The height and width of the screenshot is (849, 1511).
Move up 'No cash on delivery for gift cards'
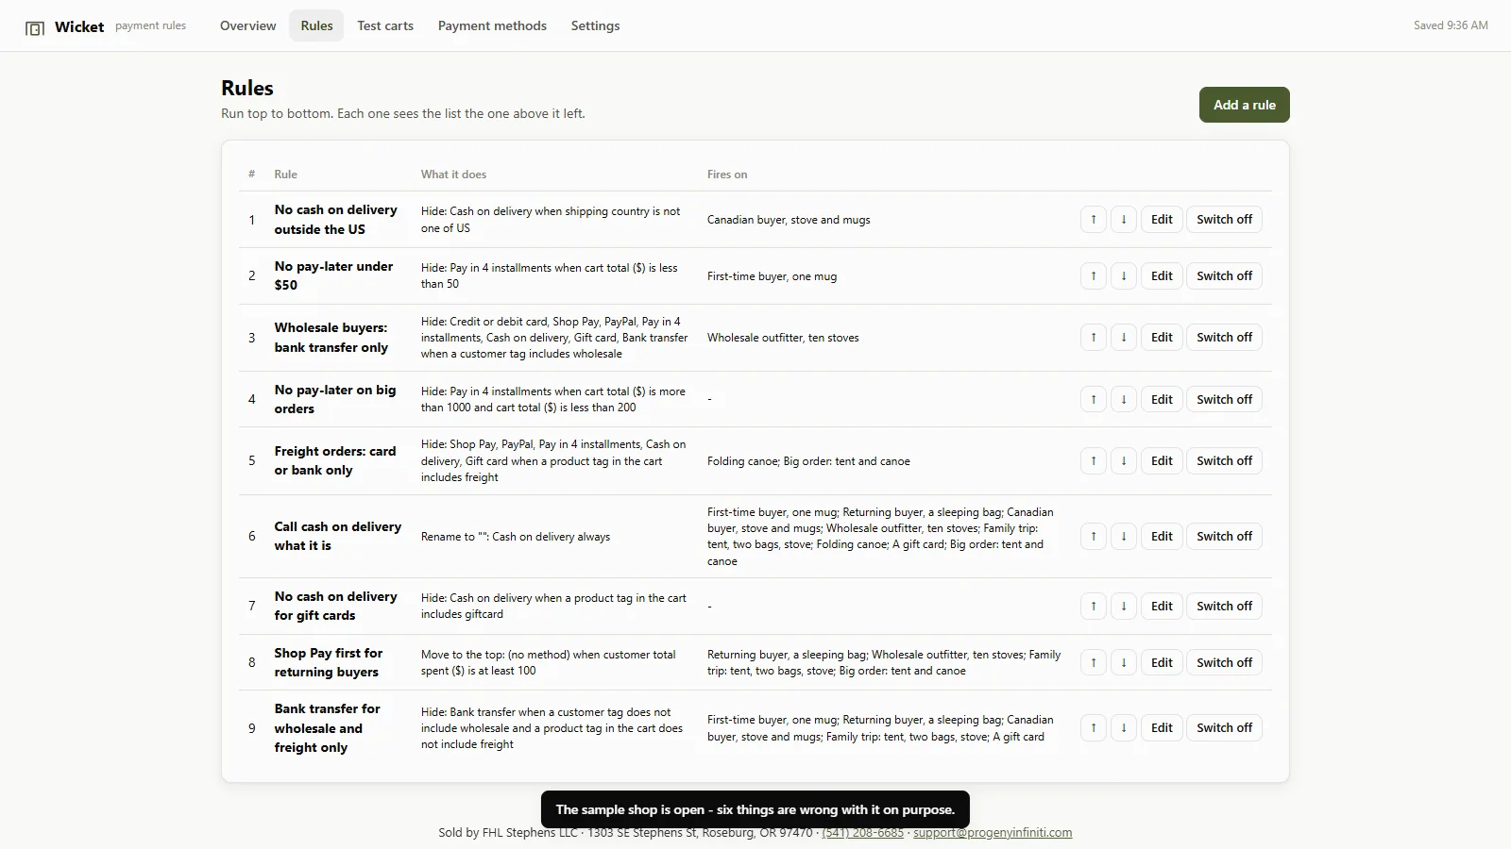[x=1093, y=607]
